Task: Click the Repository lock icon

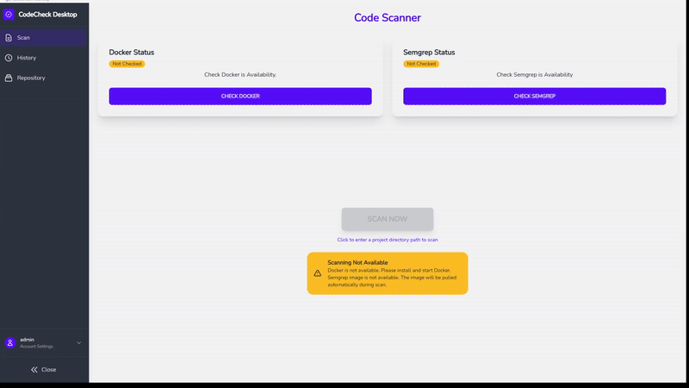Action: (x=9, y=78)
